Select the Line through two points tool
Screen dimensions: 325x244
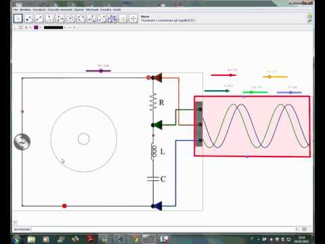(x=39, y=18)
